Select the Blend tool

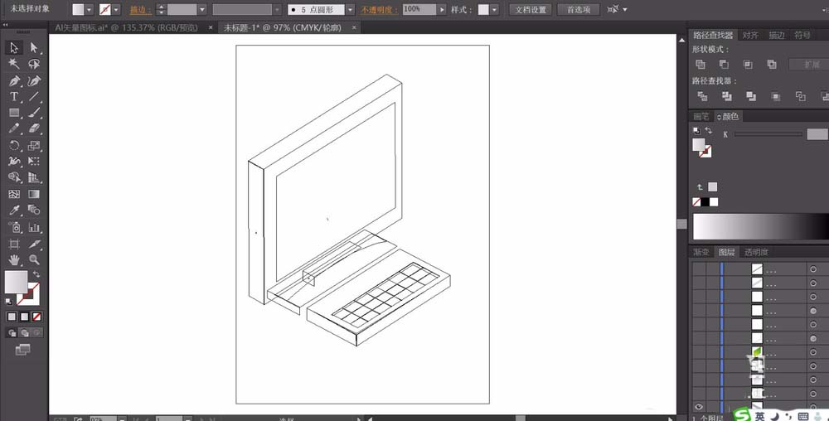pos(34,210)
